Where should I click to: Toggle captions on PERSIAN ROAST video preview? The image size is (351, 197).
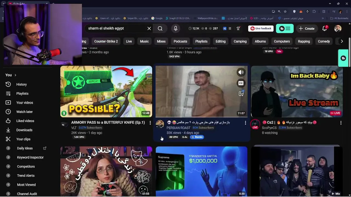(241, 83)
